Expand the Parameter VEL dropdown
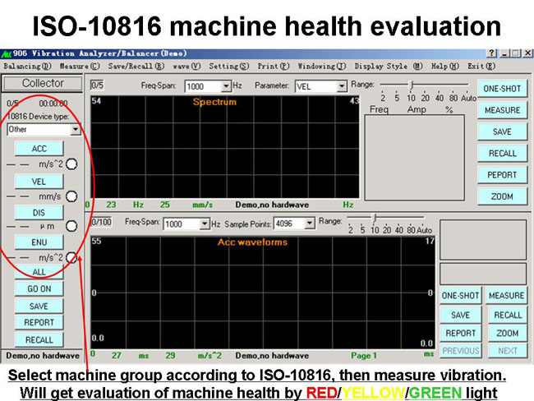Image resolution: width=534 pixels, height=401 pixels. click(342, 86)
